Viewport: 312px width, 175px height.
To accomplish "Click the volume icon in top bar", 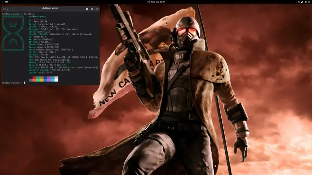I will [306, 2].
